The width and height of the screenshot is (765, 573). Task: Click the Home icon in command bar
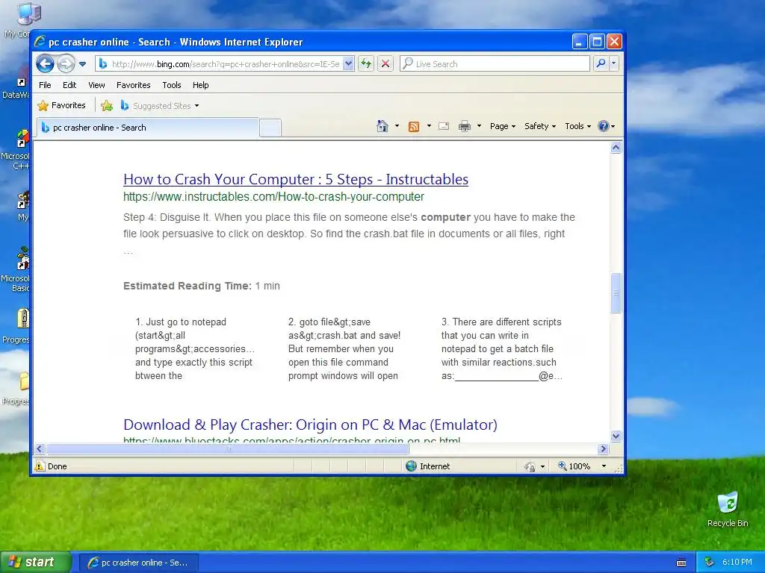(382, 126)
